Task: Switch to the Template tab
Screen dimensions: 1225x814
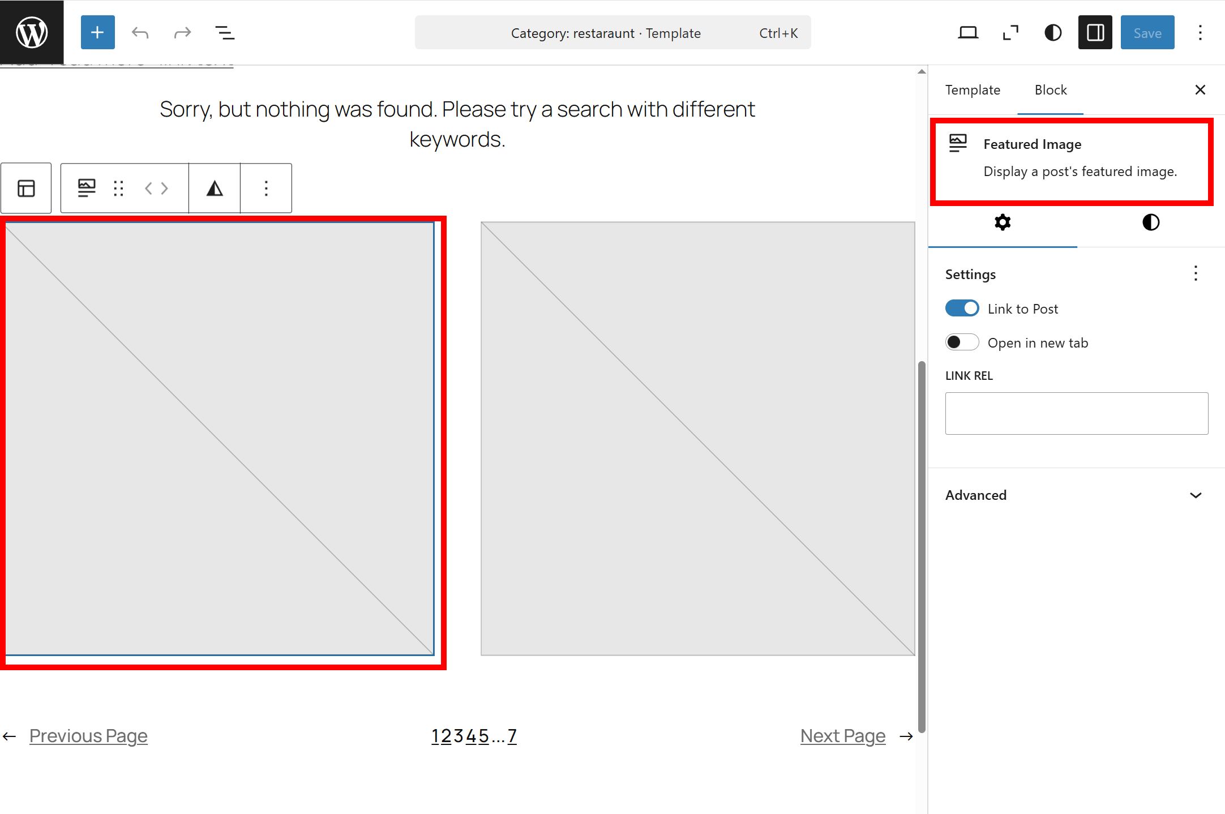Action: coord(973,90)
